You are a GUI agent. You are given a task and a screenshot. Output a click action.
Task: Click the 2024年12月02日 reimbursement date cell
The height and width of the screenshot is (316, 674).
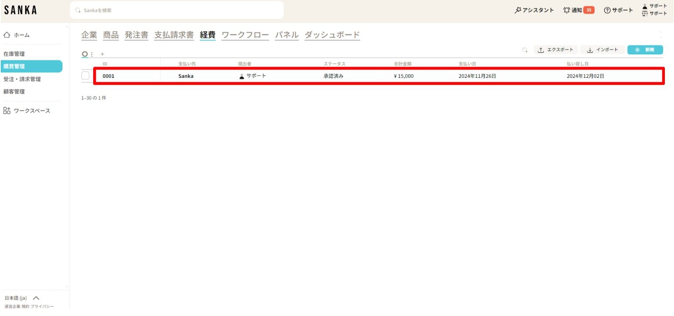(586, 76)
